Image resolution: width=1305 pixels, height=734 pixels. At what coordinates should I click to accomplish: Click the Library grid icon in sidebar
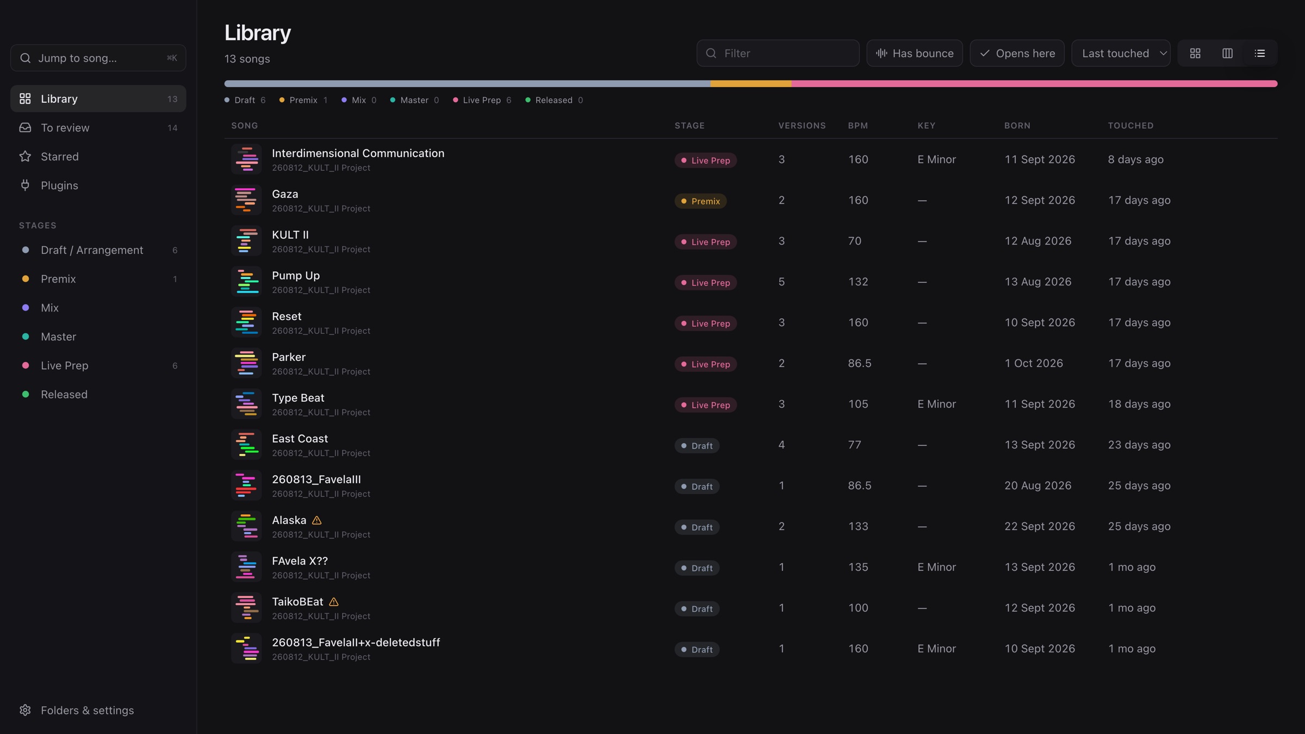click(x=25, y=98)
